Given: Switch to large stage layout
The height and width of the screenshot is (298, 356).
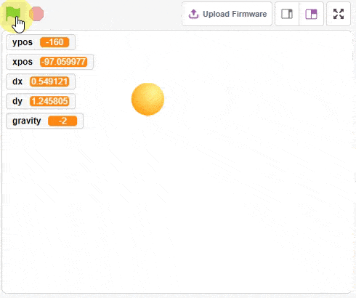Looking at the screenshot, I should pyautogui.click(x=311, y=14).
